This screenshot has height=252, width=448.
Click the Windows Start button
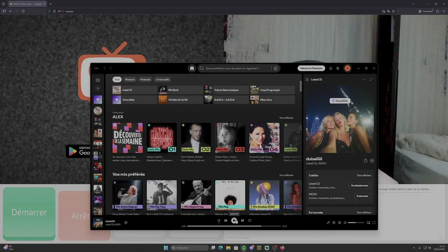coord(166,248)
